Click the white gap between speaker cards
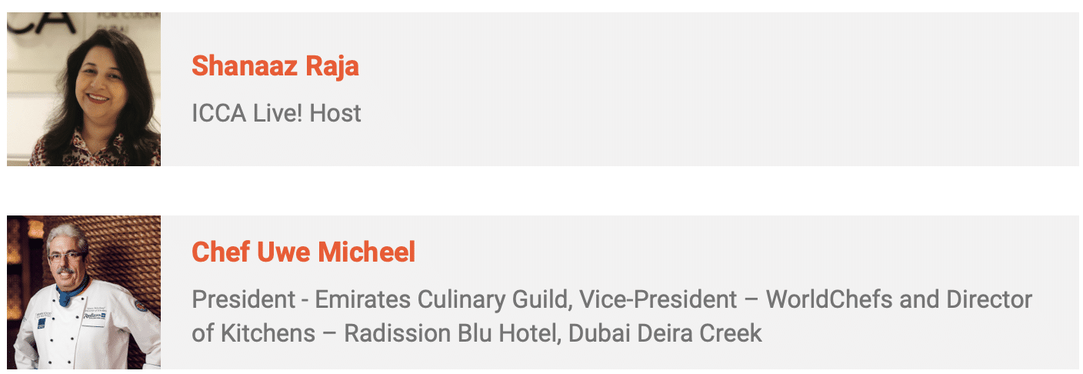1083x374 pixels. click(x=541, y=191)
